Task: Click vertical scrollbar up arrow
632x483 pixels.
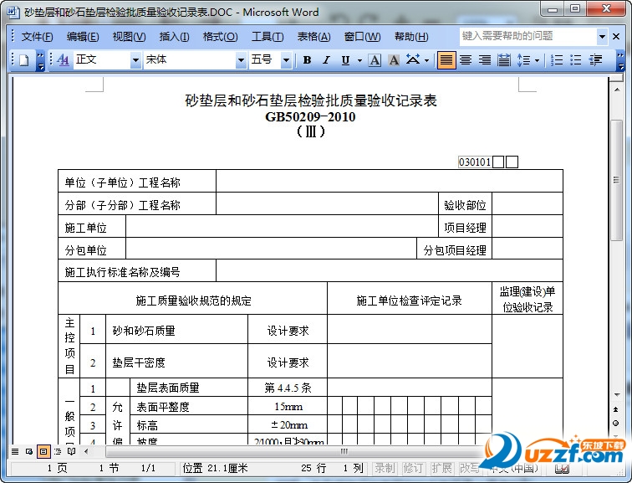Action: (x=617, y=90)
